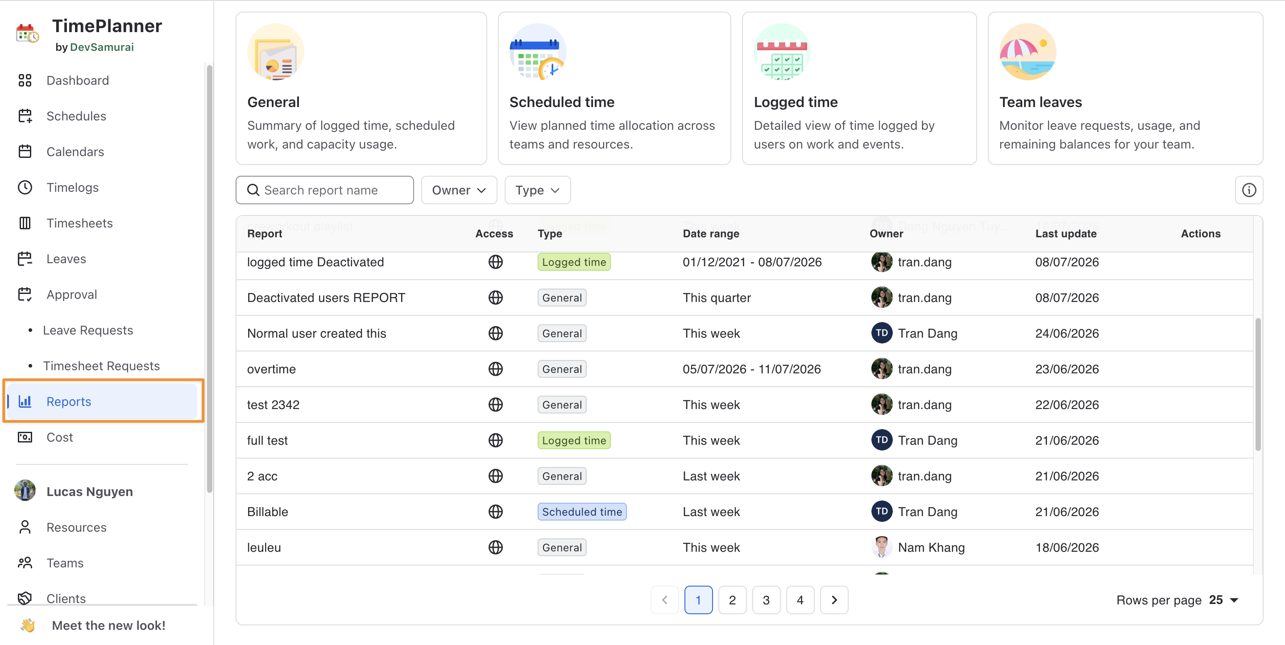Viewport: 1285px width, 645px height.
Task: Go to Leave Requests submenu item
Action: click(x=88, y=330)
